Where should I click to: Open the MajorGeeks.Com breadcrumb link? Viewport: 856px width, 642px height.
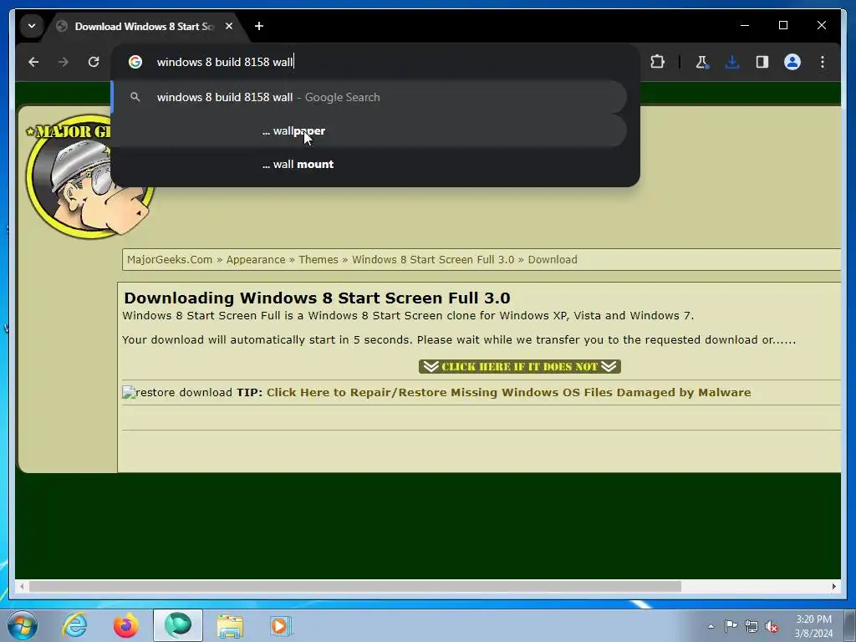click(170, 260)
